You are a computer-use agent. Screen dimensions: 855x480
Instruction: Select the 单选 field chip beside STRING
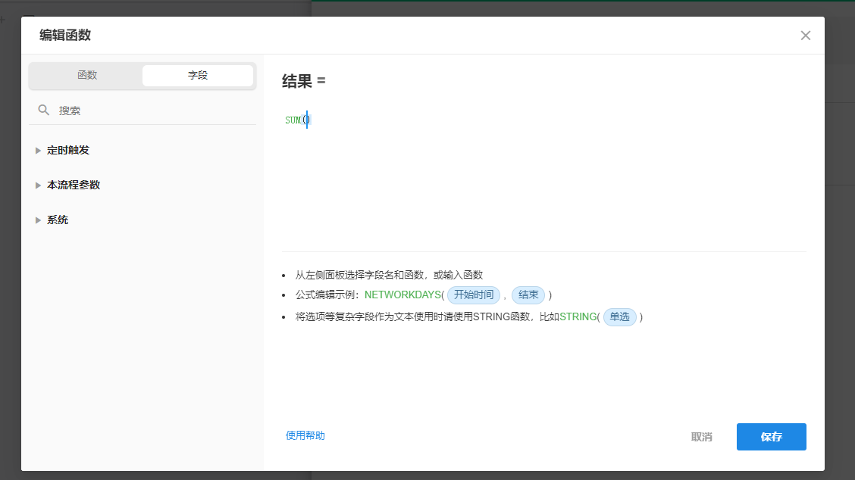619,317
